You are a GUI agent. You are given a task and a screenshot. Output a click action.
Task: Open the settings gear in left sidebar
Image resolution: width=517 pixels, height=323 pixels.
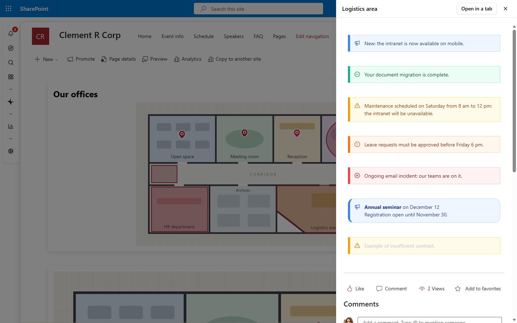point(11,151)
